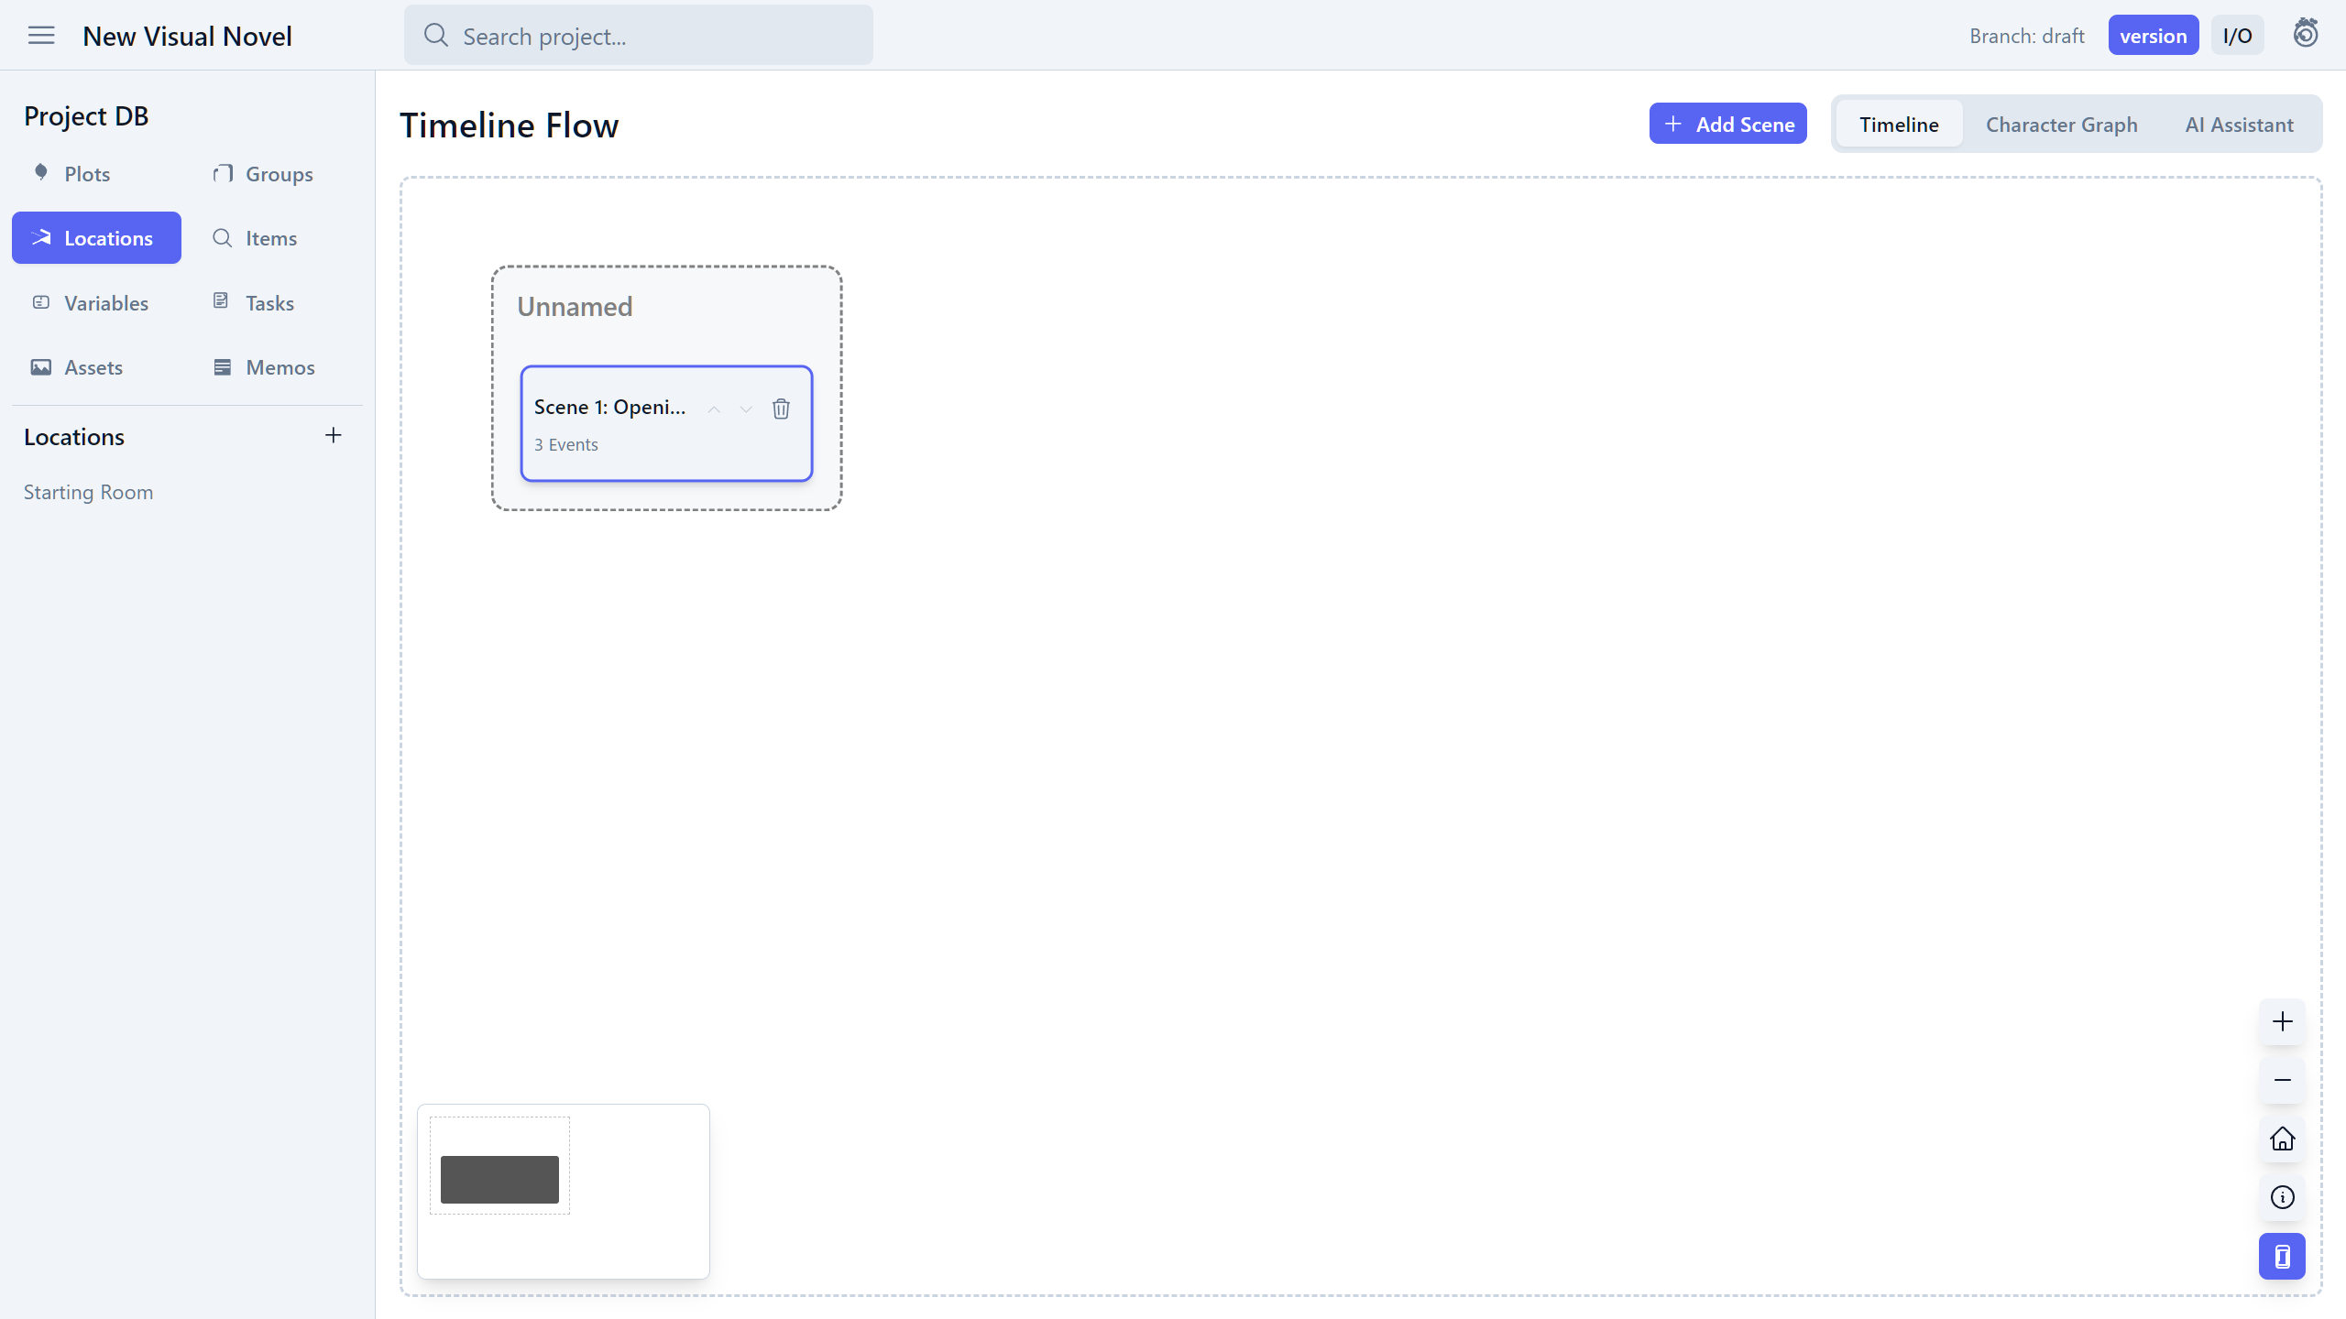Image resolution: width=2346 pixels, height=1319 pixels.
Task: Move Scene 1 up with chevron
Action: [x=714, y=409]
